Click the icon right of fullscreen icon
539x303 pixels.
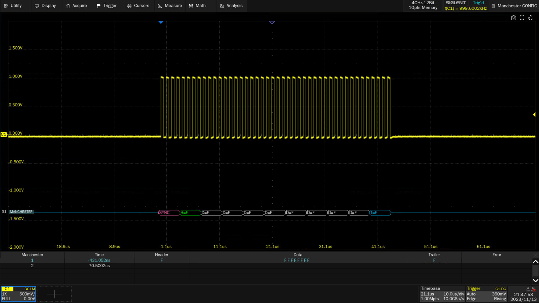[x=530, y=18]
